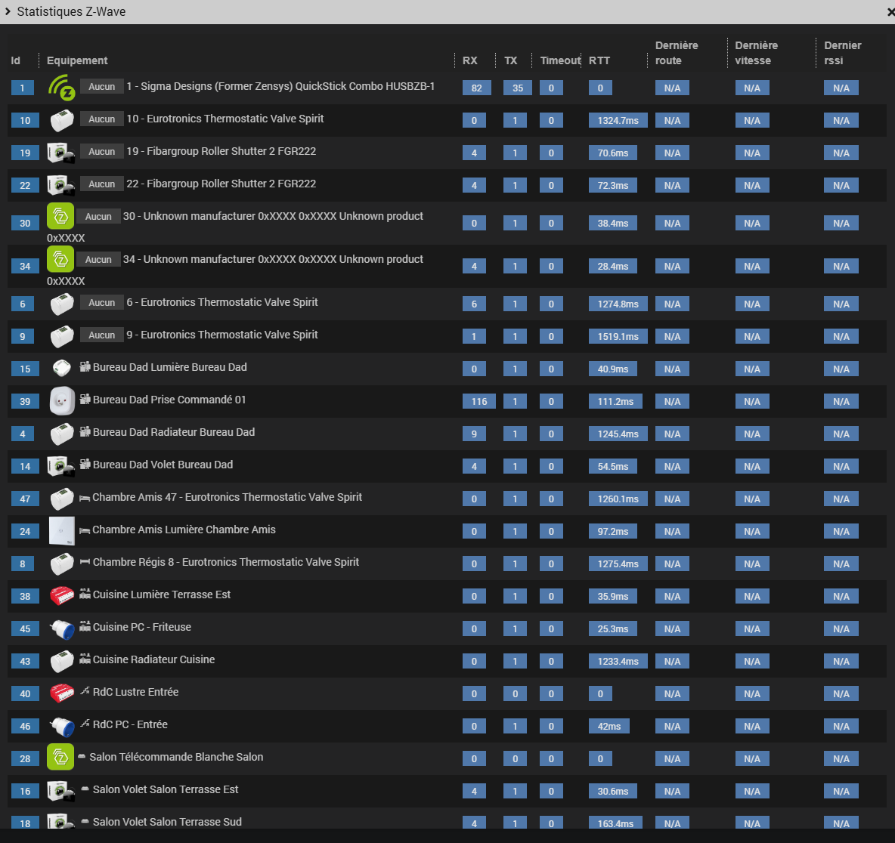Screen dimensions: 895x843
Task: Click the RTT value 163.4ms
Action: pyautogui.click(x=615, y=823)
